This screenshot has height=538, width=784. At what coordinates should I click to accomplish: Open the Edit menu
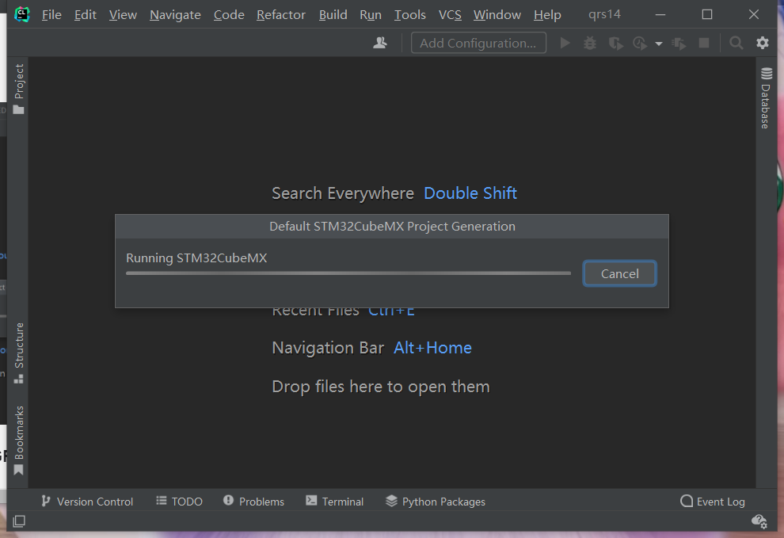85,15
